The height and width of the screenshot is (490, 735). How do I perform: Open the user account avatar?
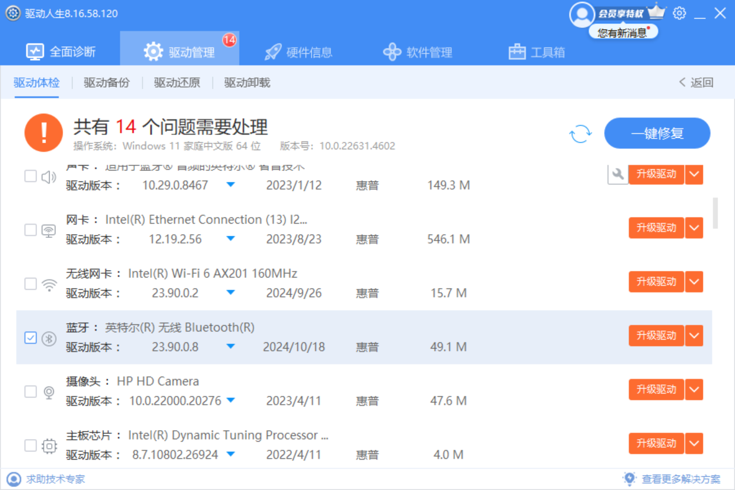(581, 15)
